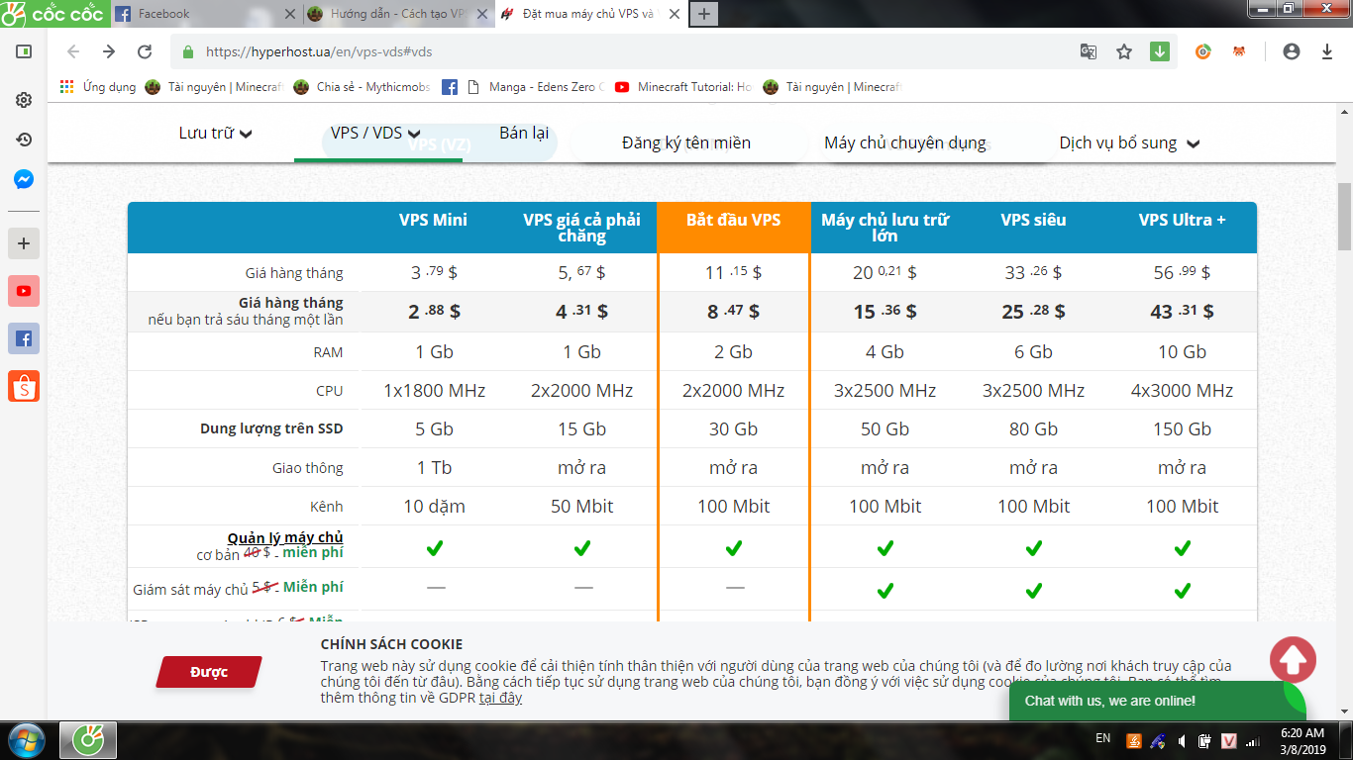Open the network signal tray icon
Screen dimensions: 1353x760
point(1252,740)
